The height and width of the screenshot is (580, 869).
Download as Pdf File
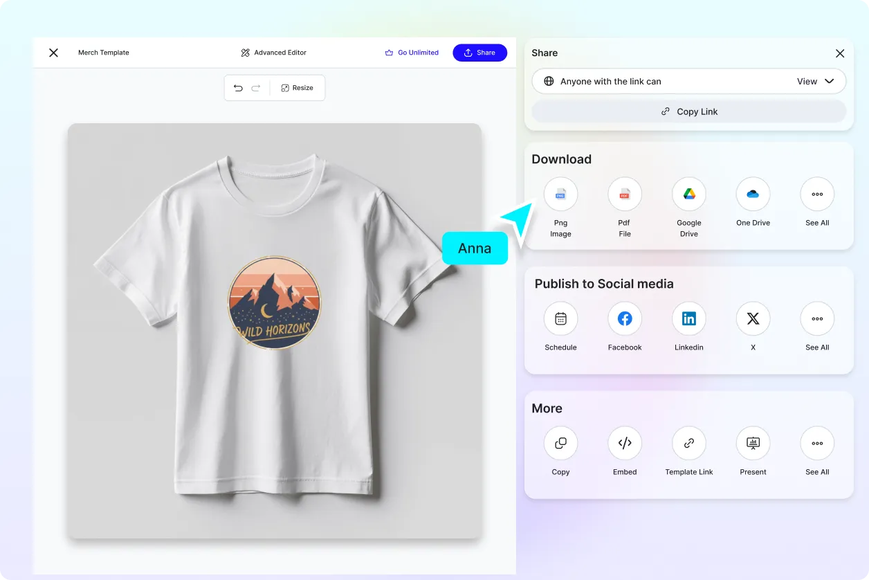625,194
